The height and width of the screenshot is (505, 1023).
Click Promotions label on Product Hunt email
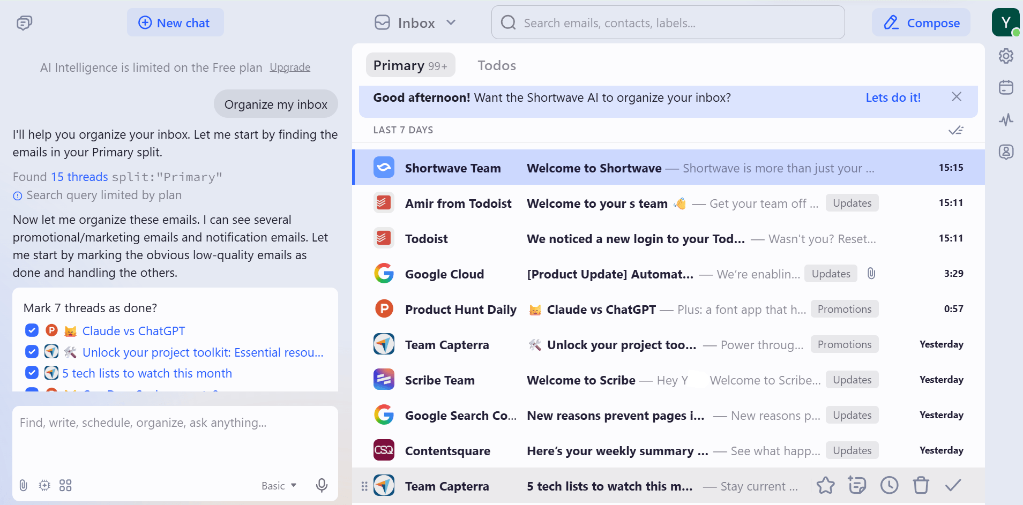pyautogui.click(x=845, y=309)
